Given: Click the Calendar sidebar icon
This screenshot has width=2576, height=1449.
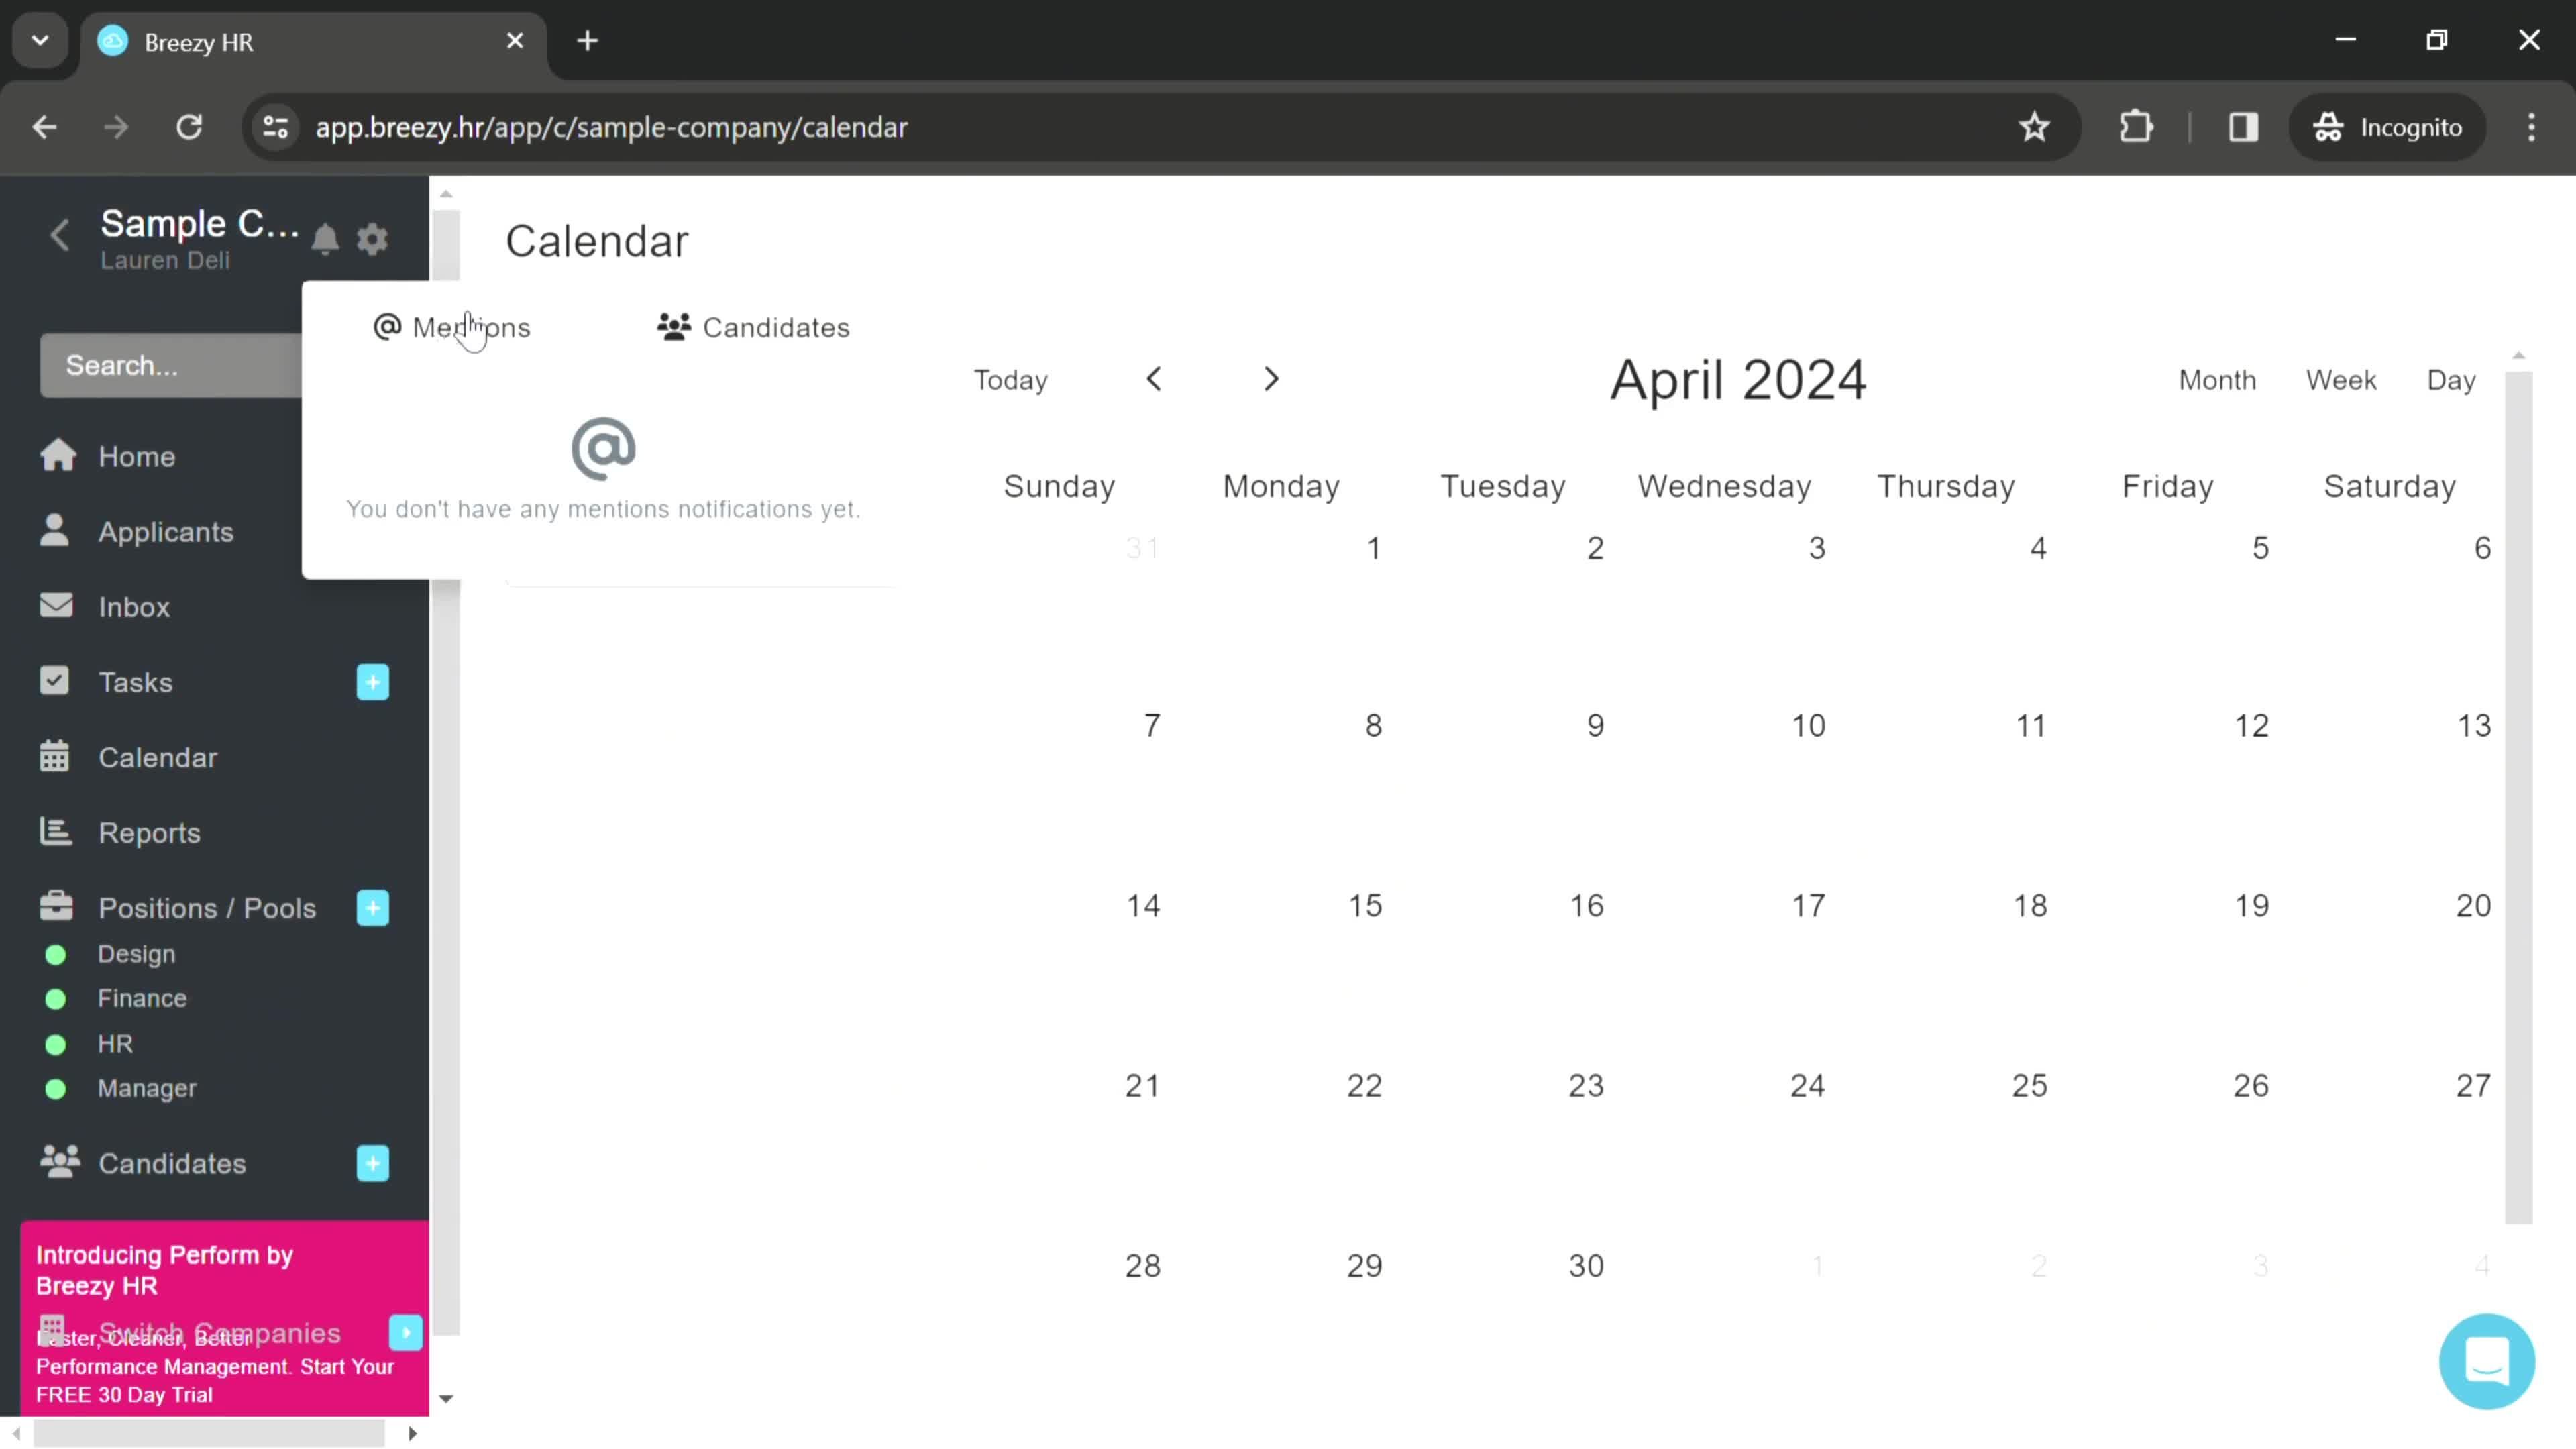Looking at the screenshot, I should tap(55, 757).
